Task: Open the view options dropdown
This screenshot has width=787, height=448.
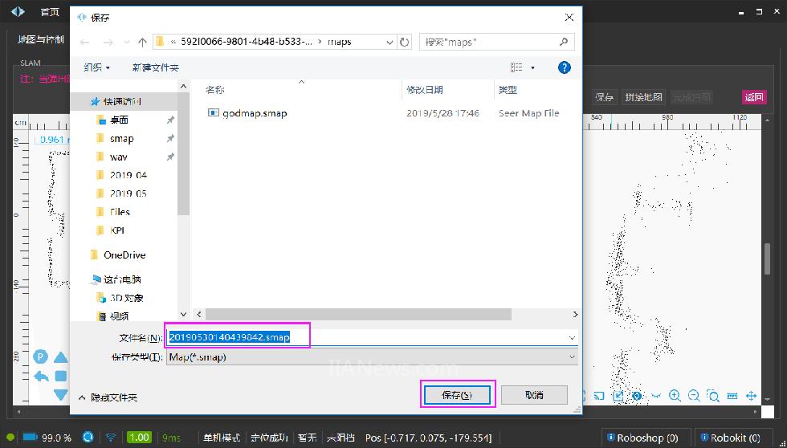Action: pyautogui.click(x=532, y=67)
